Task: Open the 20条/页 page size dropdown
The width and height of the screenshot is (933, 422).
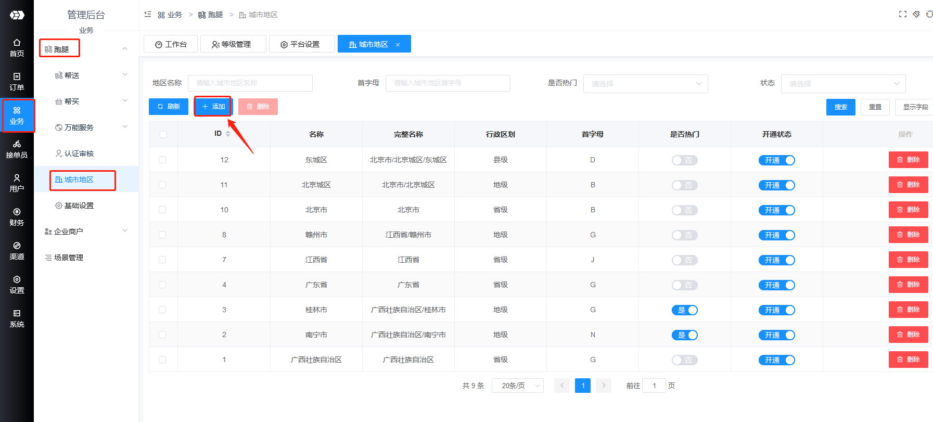Action: point(518,386)
